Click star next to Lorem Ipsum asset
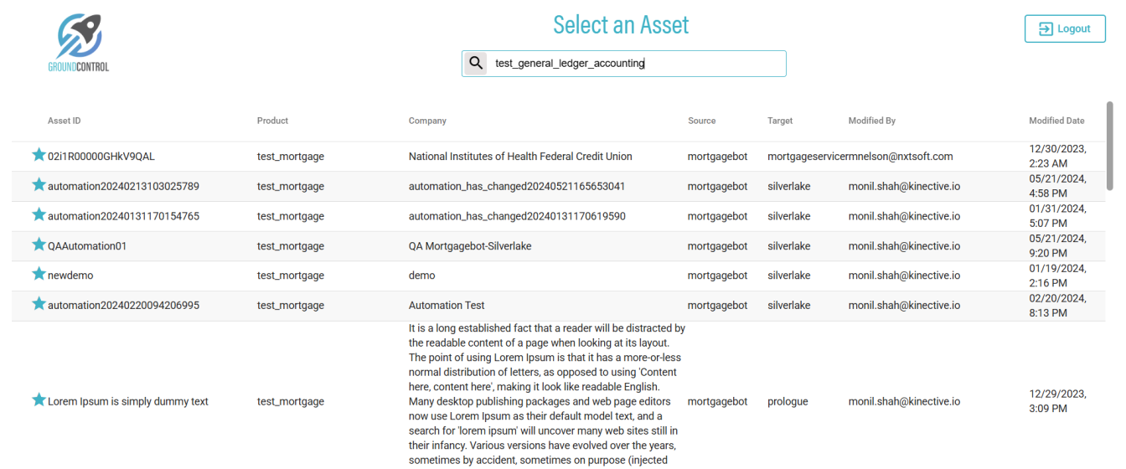The image size is (1126, 469). click(x=39, y=400)
